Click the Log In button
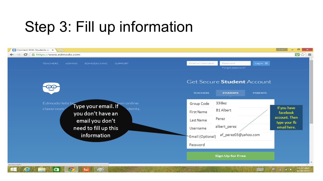Image resolution: width=323 pixels, height=181 pixels. click(261, 63)
